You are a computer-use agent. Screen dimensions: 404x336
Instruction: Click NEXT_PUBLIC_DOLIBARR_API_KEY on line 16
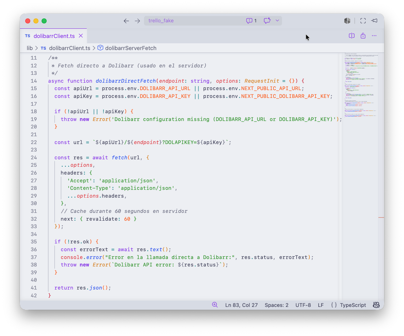point(286,96)
